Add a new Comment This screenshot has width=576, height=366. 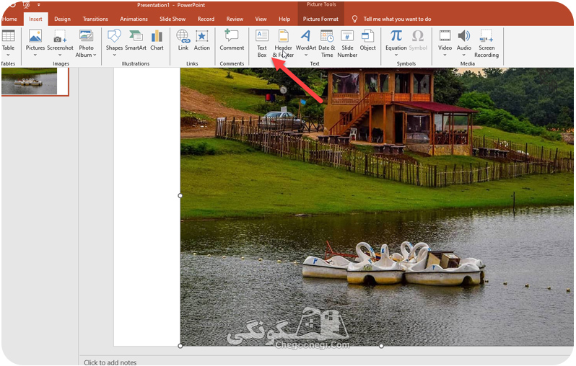pos(232,35)
